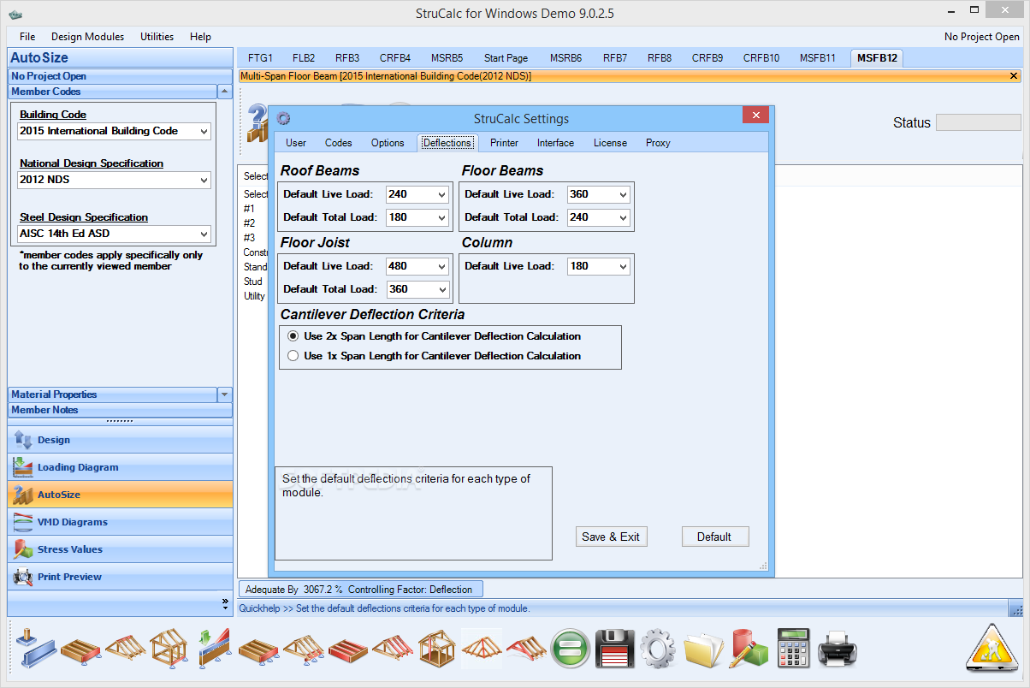Open the File menu
1030x688 pixels.
click(x=27, y=37)
